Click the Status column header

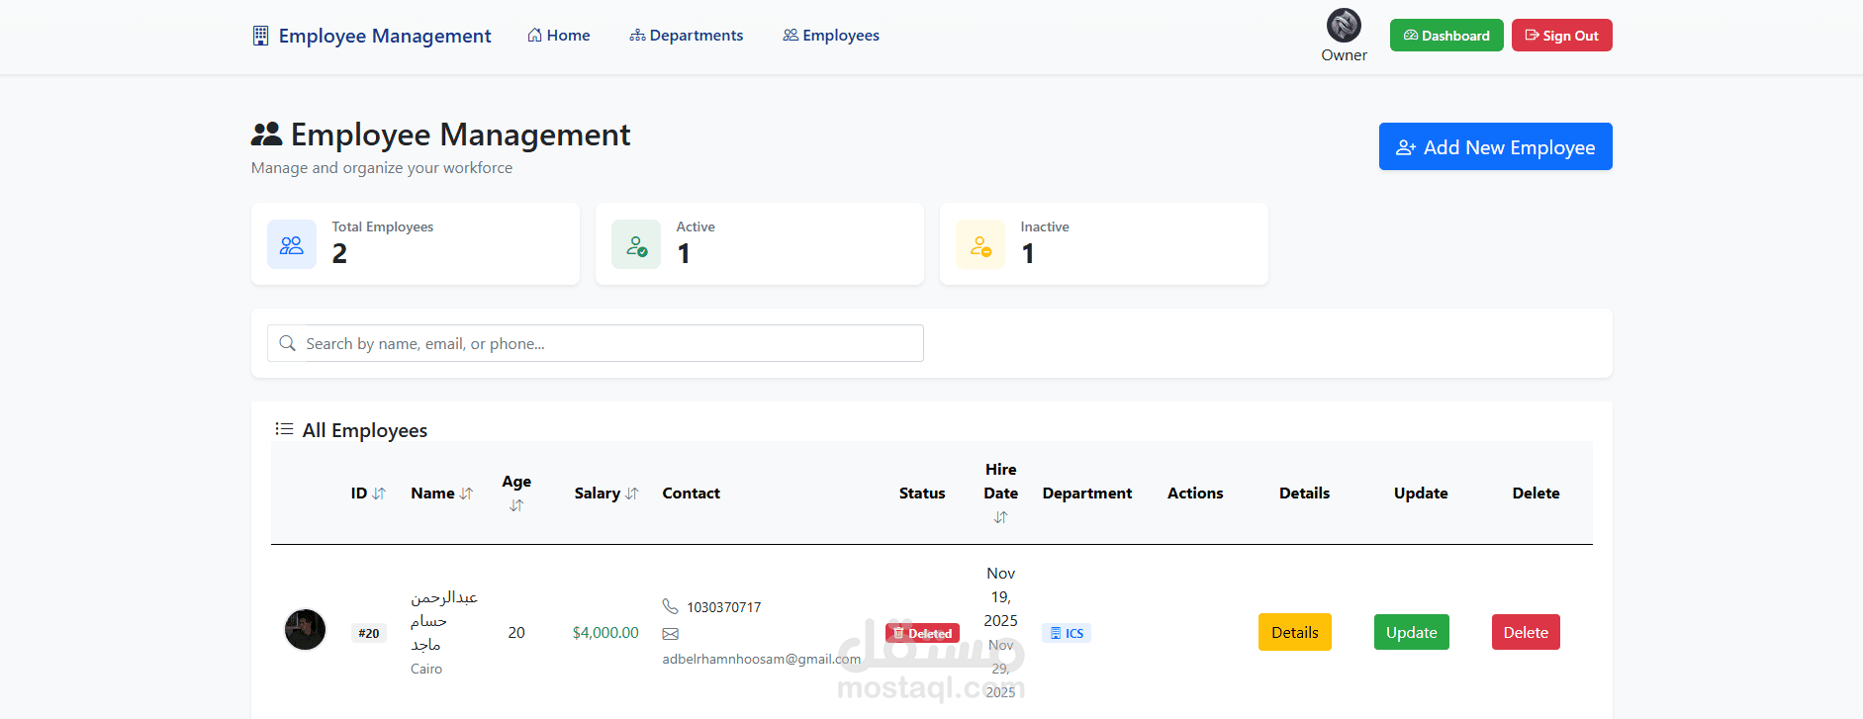tap(922, 494)
